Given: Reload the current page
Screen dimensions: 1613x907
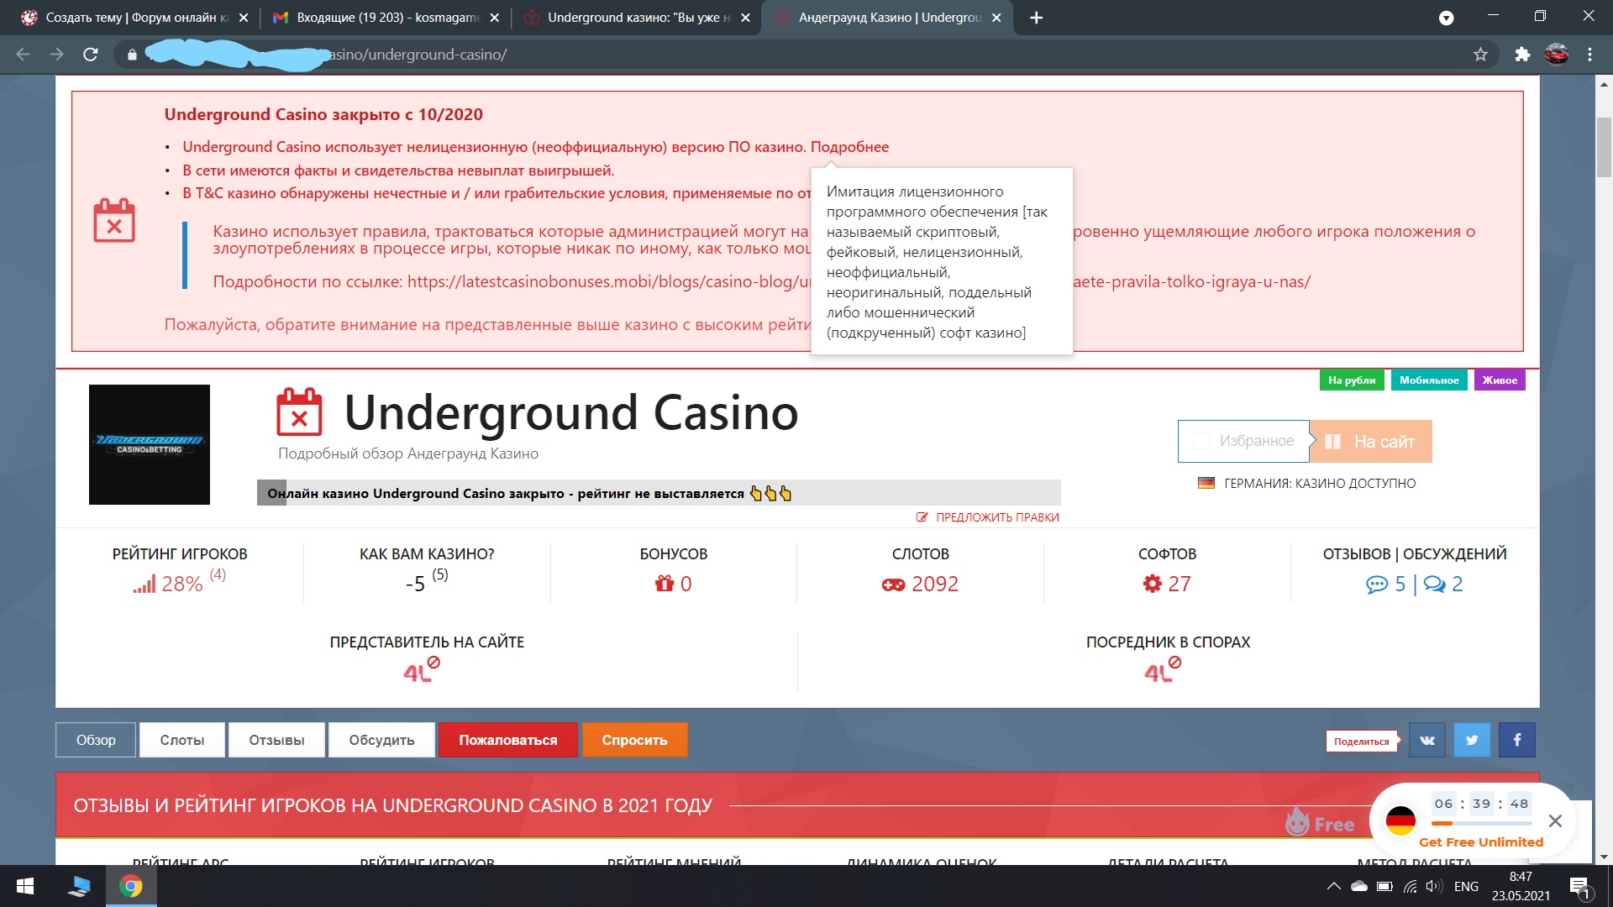Looking at the screenshot, I should coord(91,55).
